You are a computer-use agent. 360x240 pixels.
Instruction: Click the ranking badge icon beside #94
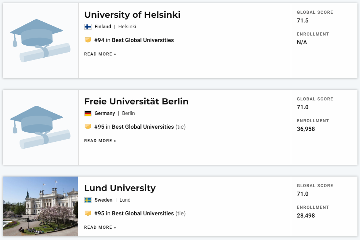tap(88, 40)
